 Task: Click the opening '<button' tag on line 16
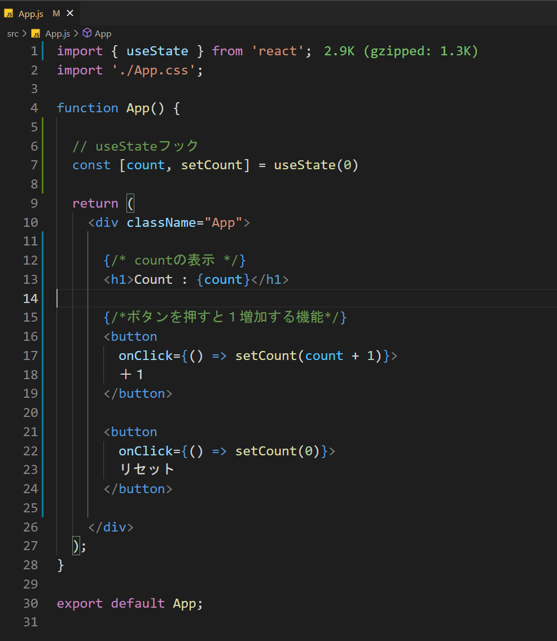[130, 336]
